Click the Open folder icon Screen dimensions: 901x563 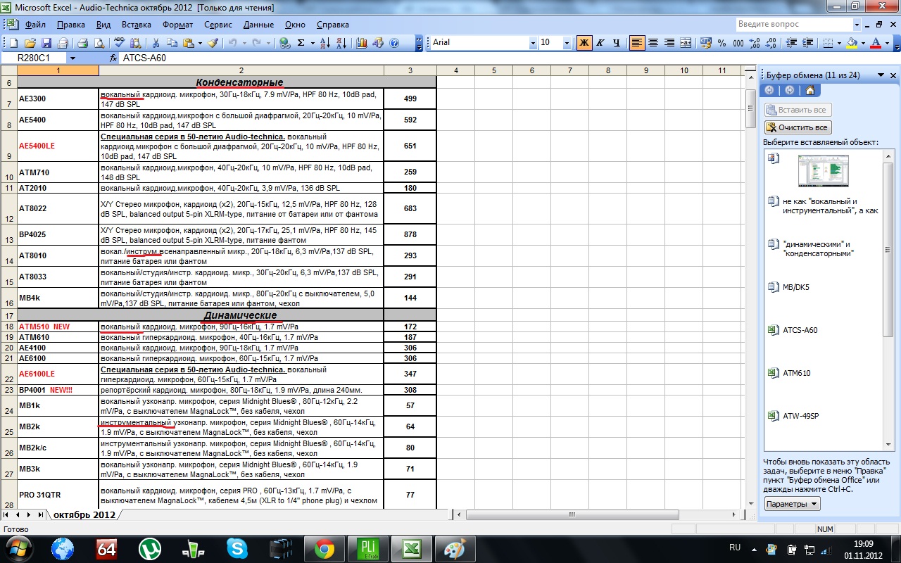pos(30,43)
